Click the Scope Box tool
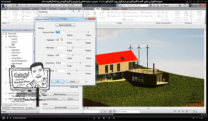The width and height of the screenshot is (208, 121). click(x=147, y=16)
